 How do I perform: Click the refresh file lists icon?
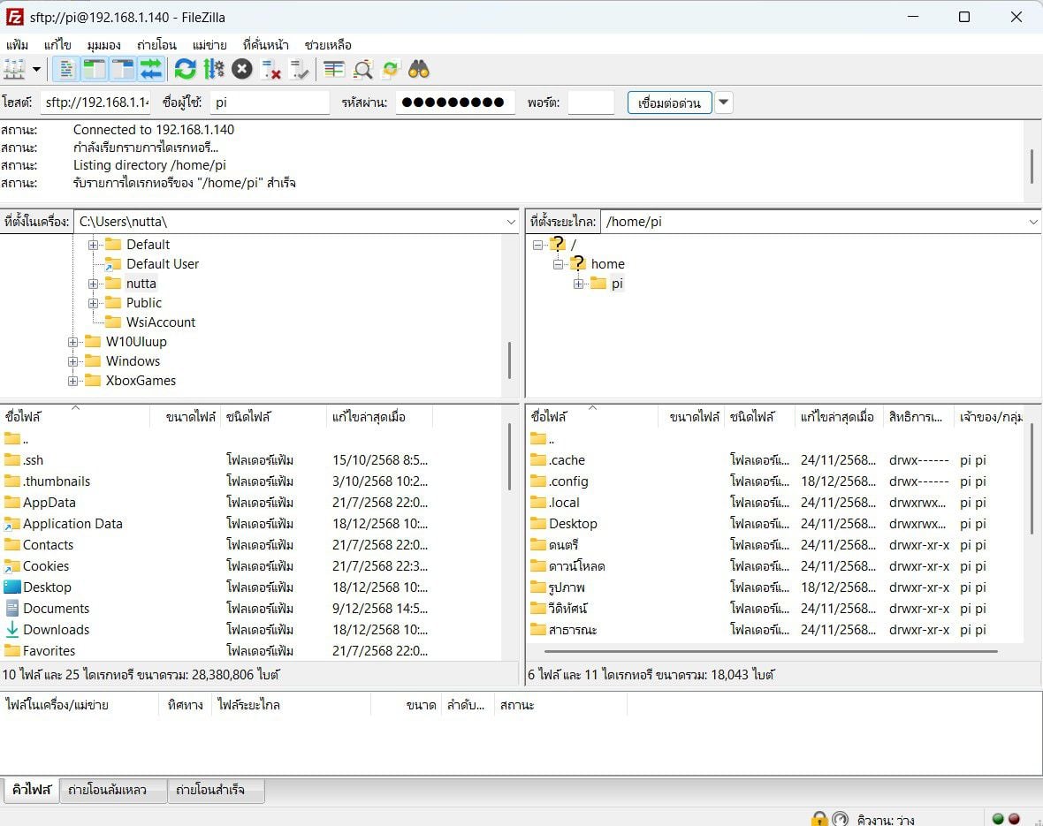185,69
